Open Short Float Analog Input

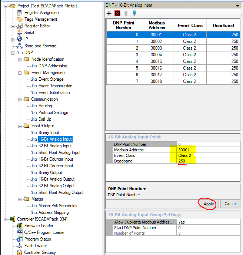pos(59,152)
